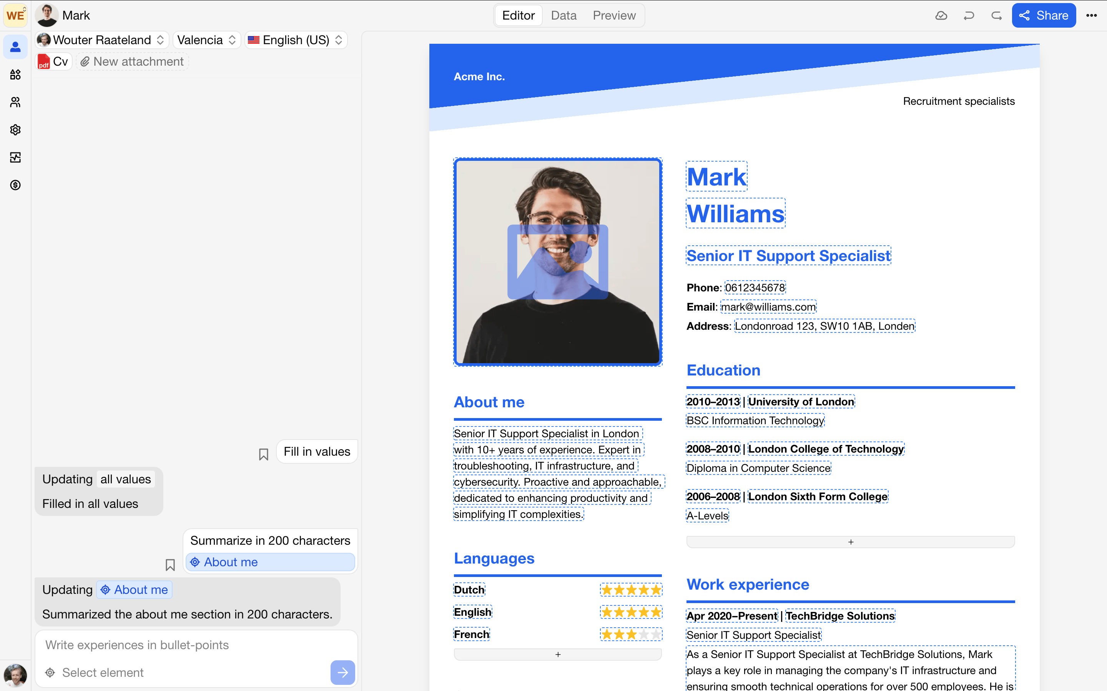Click the Select element target icon
The width and height of the screenshot is (1107, 691).
(50, 672)
